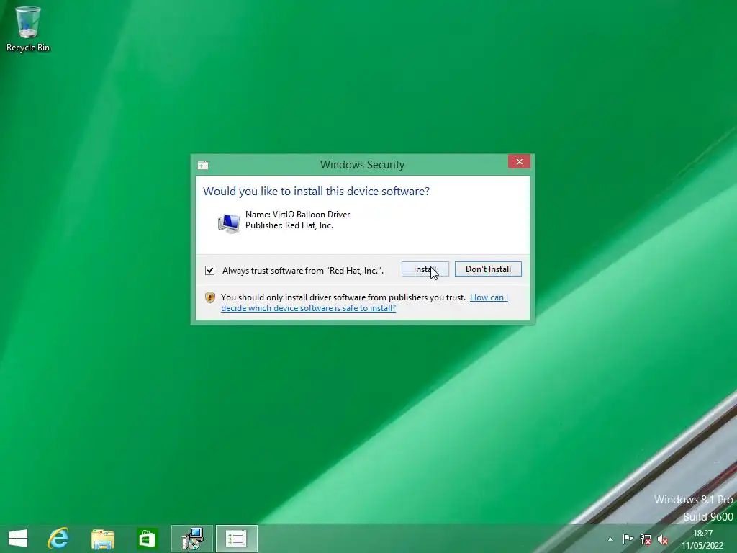737x553 pixels.
Task: Launch Internet Explorer from the taskbar
Action: tap(58, 539)
